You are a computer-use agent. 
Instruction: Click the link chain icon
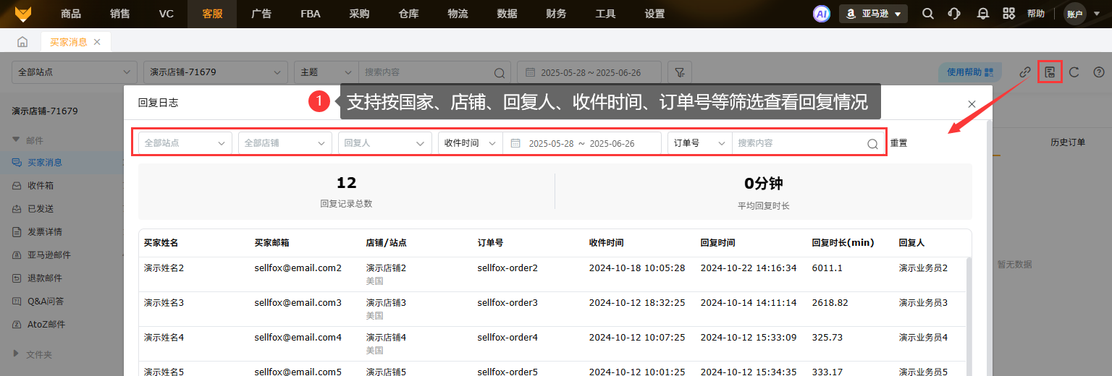pyautogui.click(x=1024, y=72)
